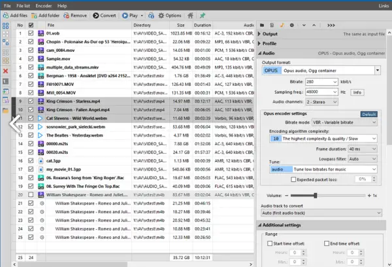The height and width of the screenshot is (267, 392).
Task: Click the Info button next to sampling frequency
Action: coord(357,92)
